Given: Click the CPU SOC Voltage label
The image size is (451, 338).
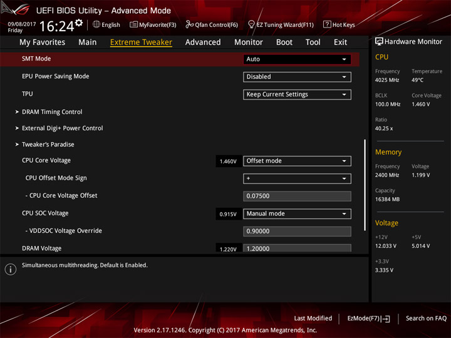Looking at the screenshot, I should 45,213.
